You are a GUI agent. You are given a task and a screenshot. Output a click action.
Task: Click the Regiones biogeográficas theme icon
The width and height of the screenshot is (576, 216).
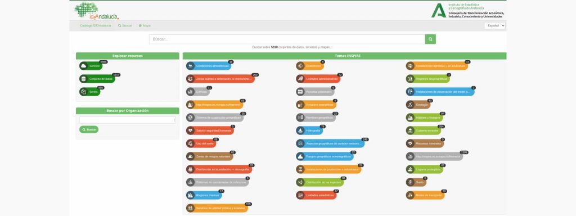click(x=410, y=79)
